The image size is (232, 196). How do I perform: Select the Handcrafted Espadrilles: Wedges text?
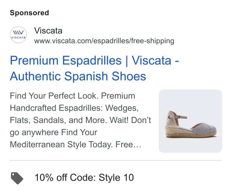(74, 108)
